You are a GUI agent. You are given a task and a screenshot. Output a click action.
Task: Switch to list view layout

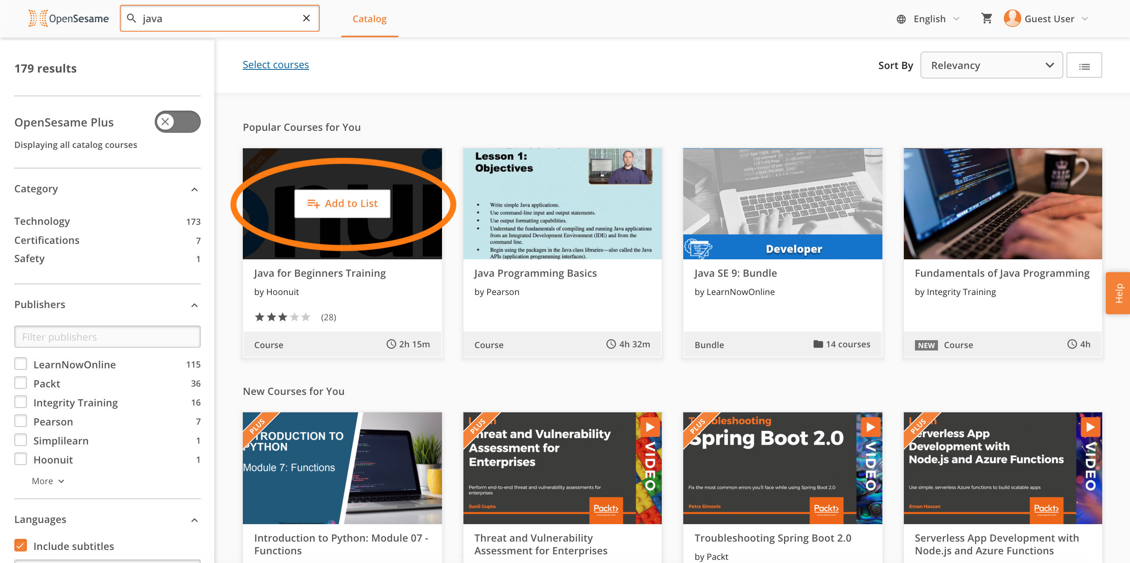[x=1084, y=65]
